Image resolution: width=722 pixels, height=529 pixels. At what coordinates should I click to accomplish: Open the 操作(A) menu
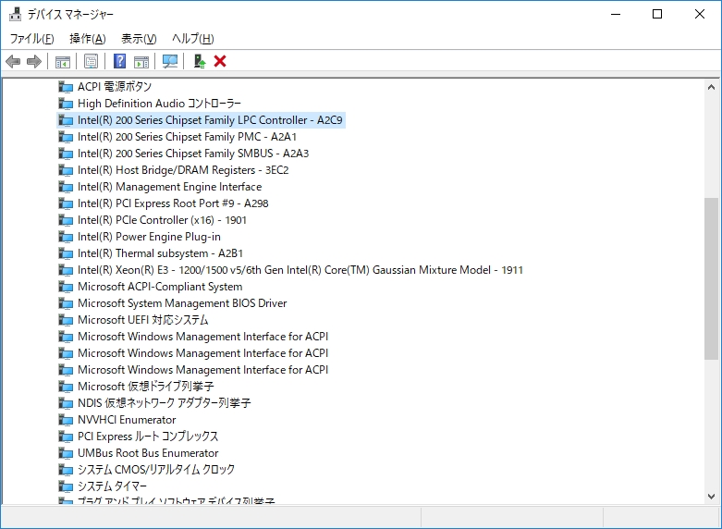(88, 39)
